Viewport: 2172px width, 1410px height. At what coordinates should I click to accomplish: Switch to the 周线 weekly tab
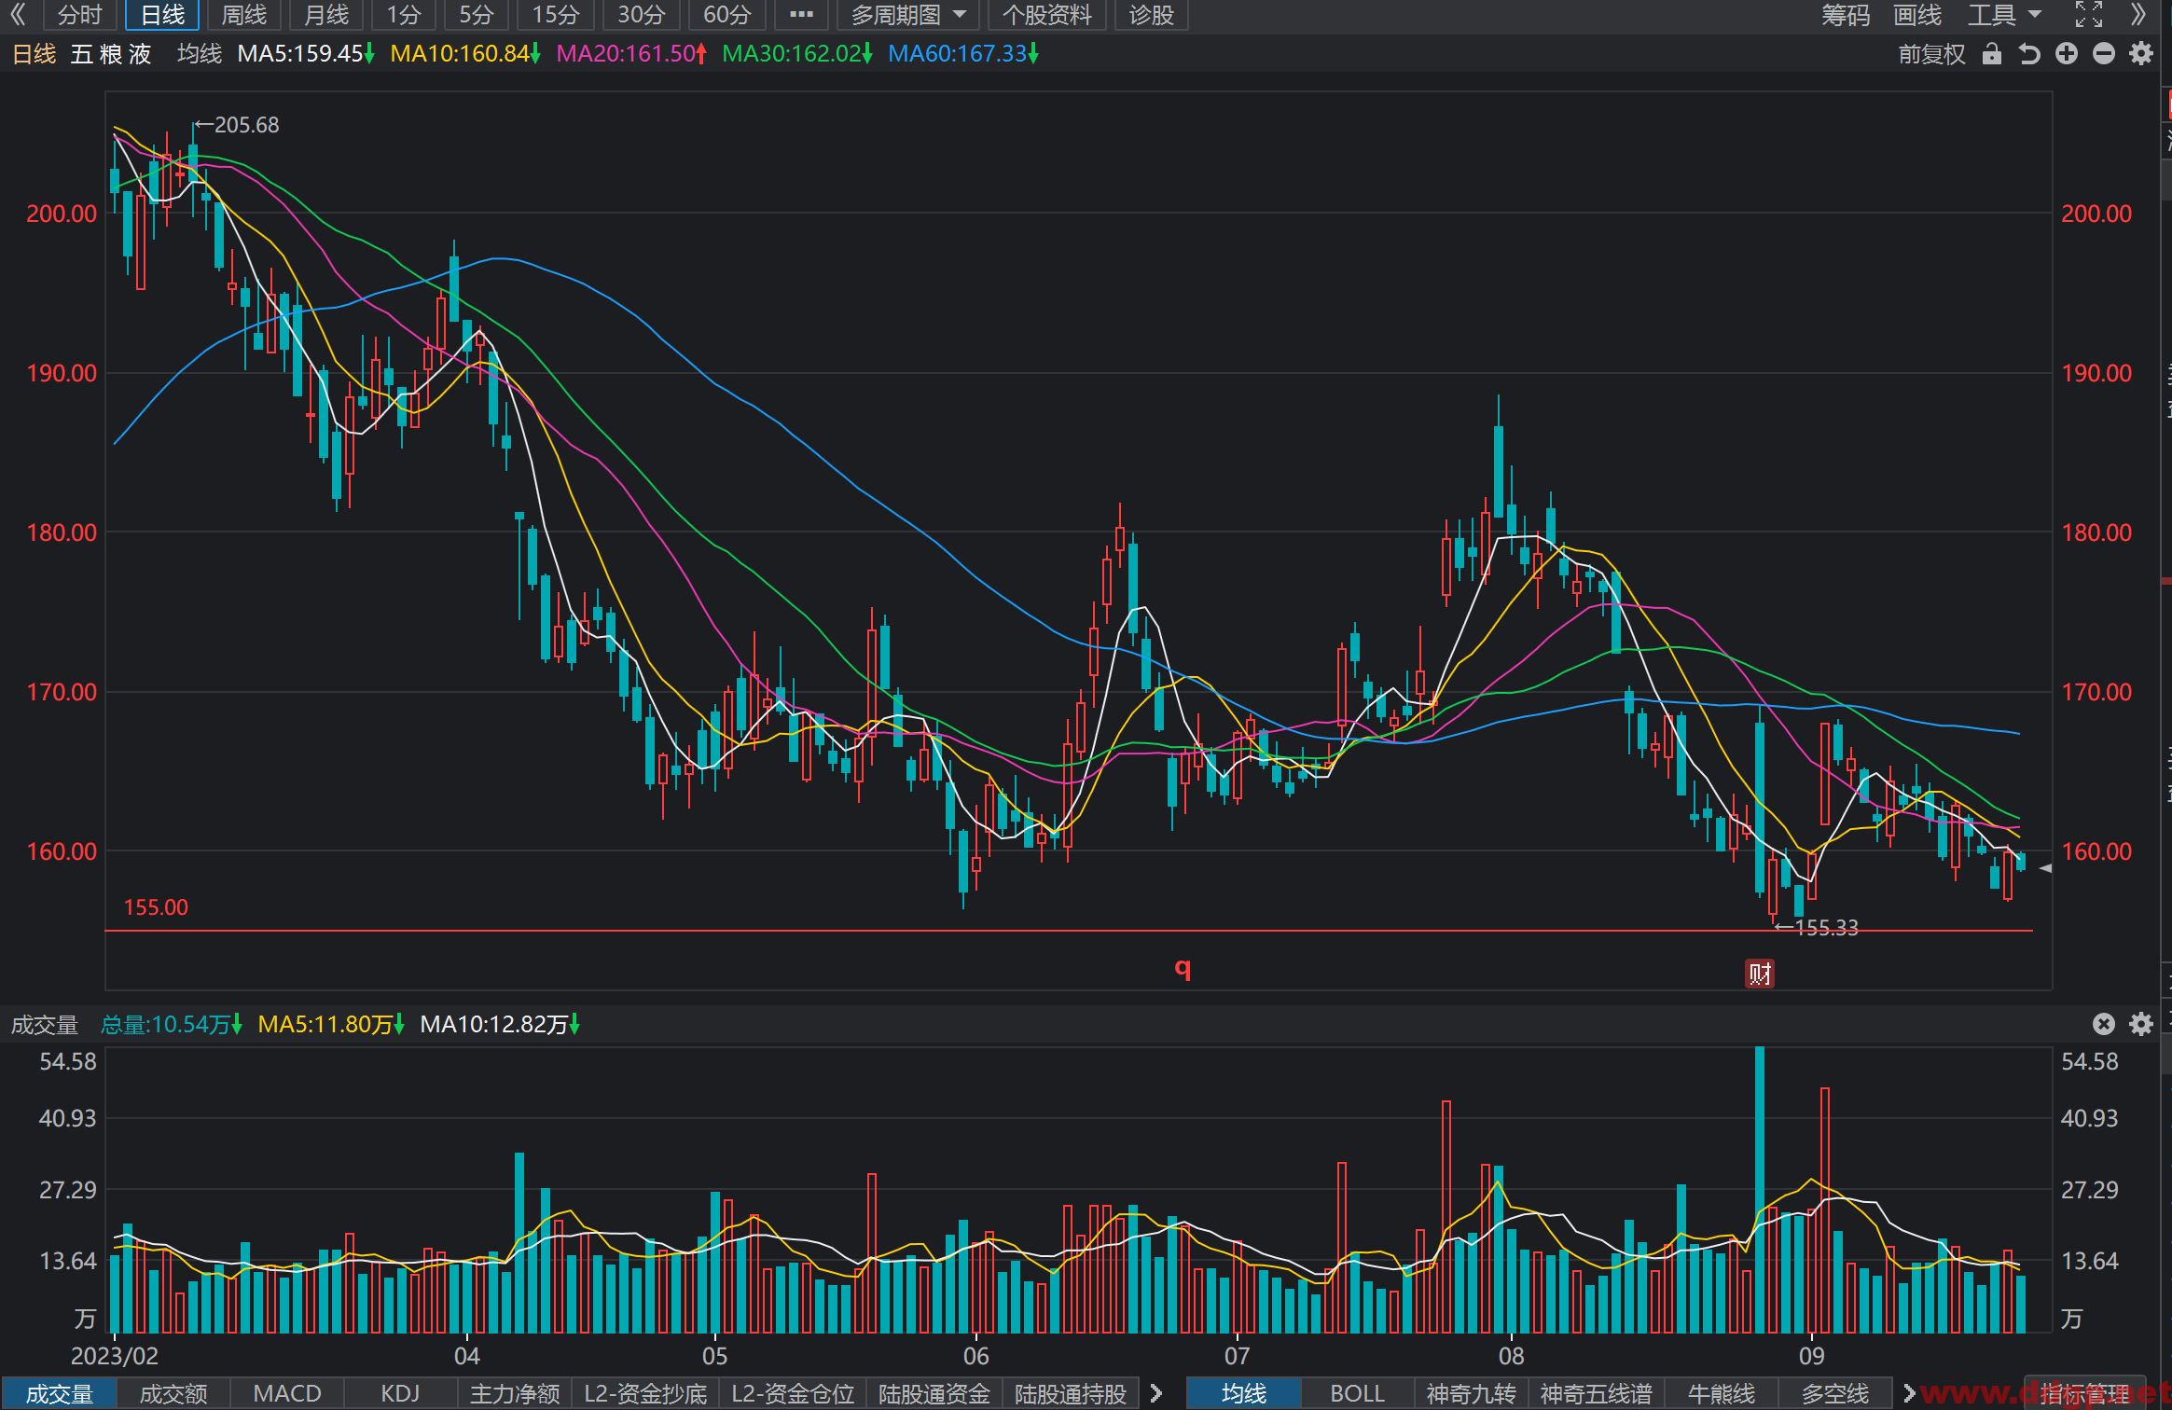244,15
